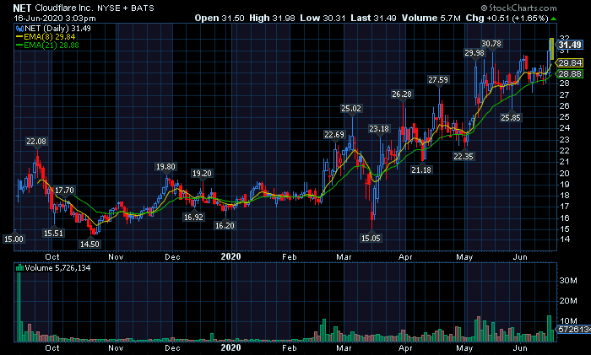591x355 pixels.
Task: Click the 16.92 low price label
Action: (x=193, y=218)
